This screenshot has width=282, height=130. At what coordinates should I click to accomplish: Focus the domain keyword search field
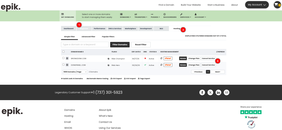tap(85, 45)
